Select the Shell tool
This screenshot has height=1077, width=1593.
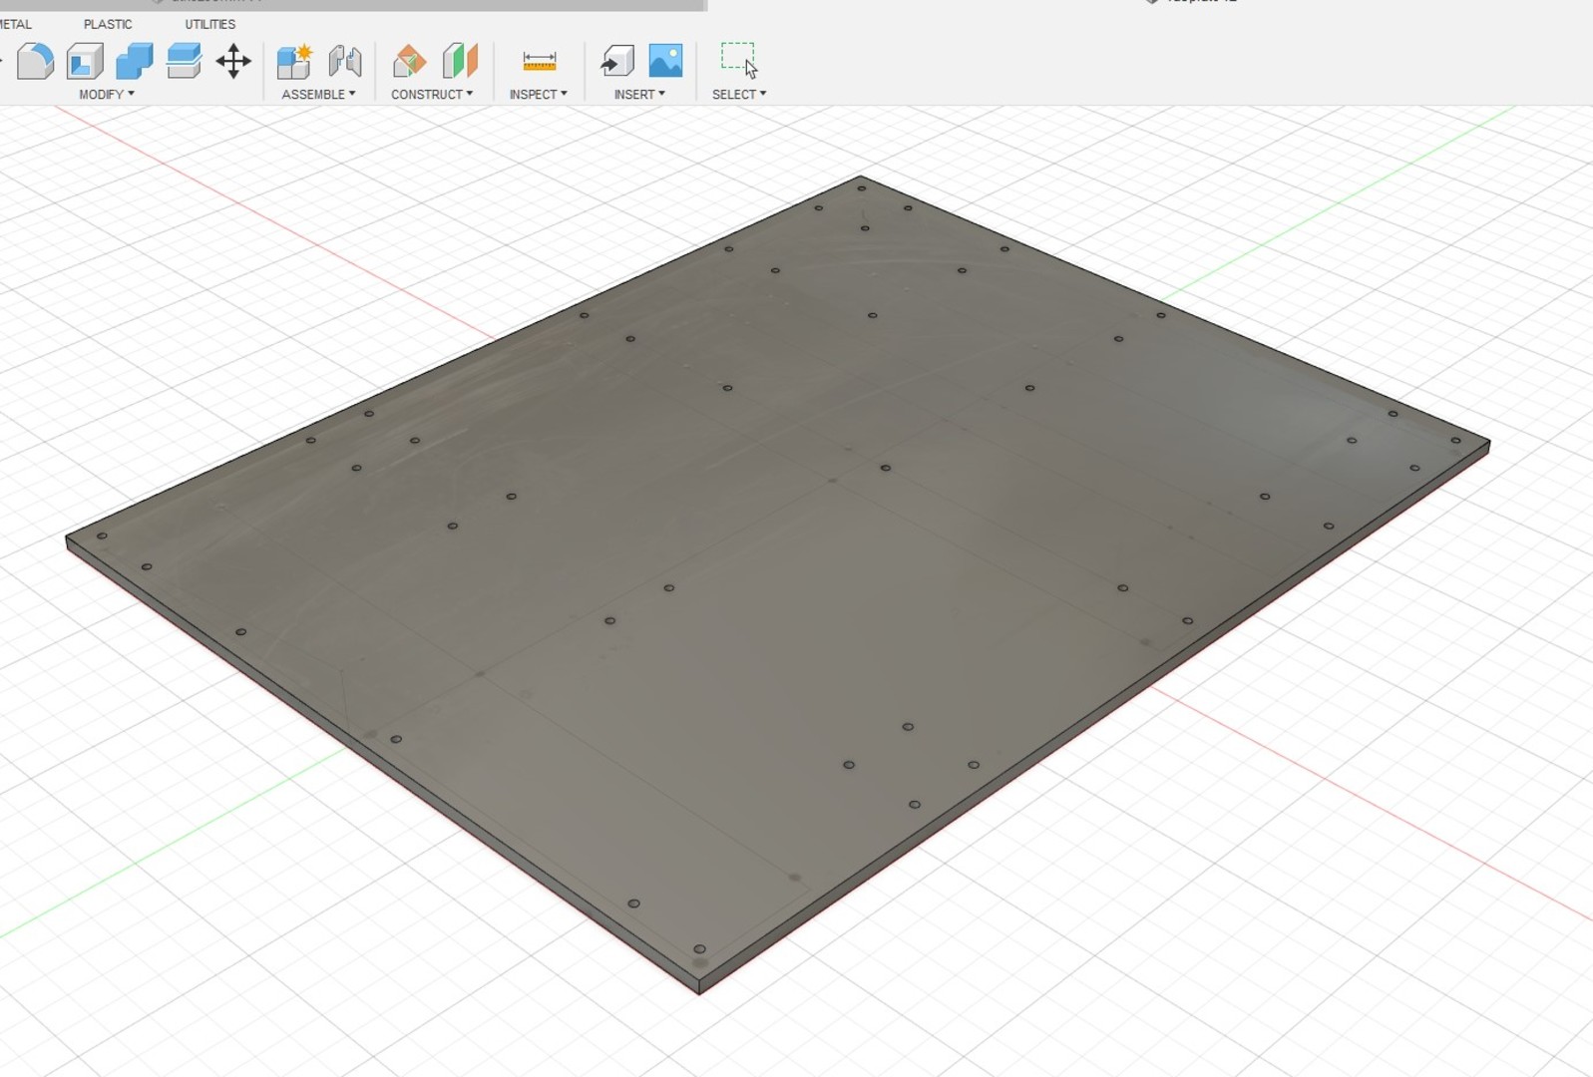(85, 61)
